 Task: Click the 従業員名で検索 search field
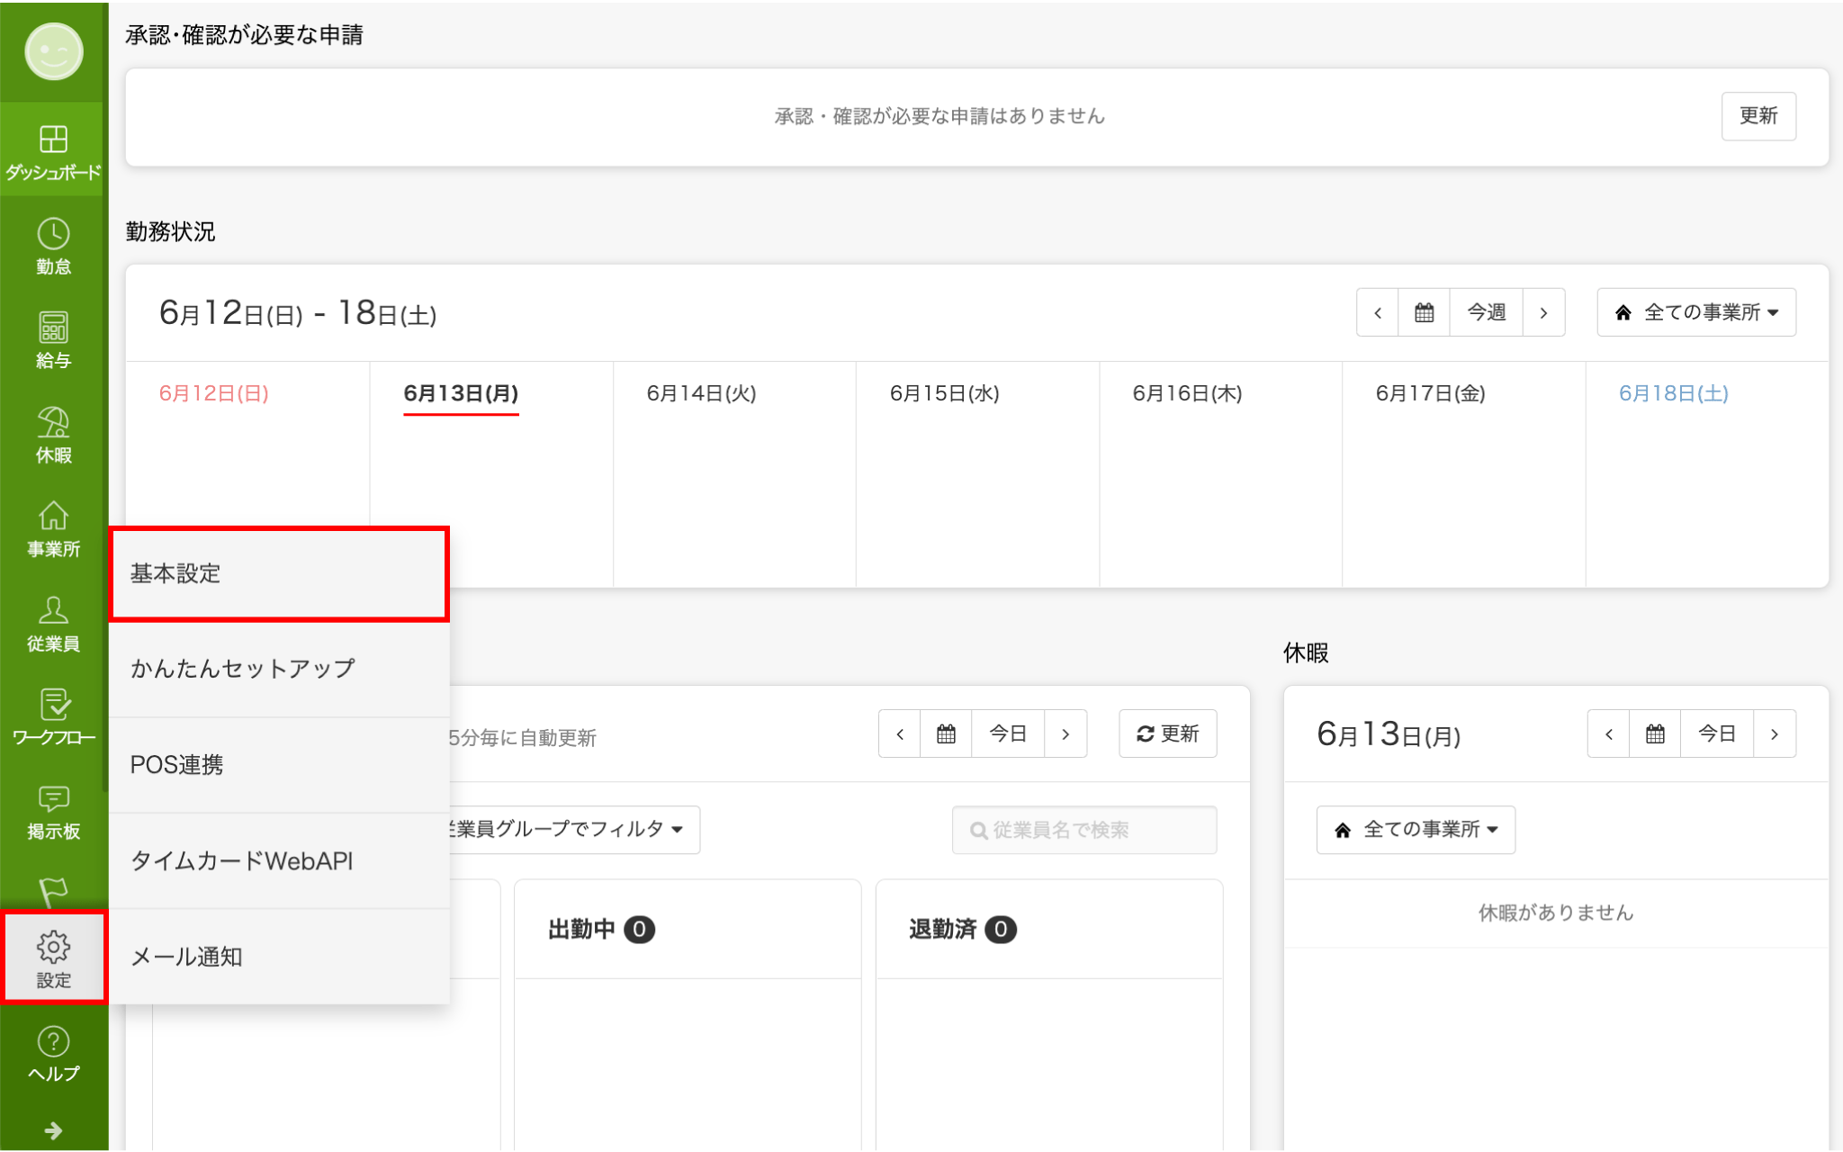point(1083,830)
